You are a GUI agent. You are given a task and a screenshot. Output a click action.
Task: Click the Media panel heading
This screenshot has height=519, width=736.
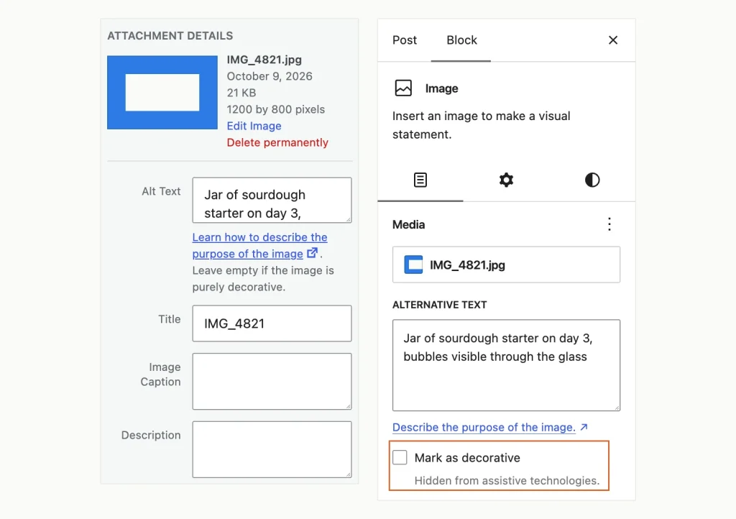click(408, 224)
